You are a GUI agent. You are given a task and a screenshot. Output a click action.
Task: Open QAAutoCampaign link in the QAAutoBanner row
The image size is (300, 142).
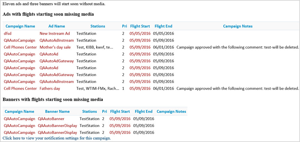[19, 119]
